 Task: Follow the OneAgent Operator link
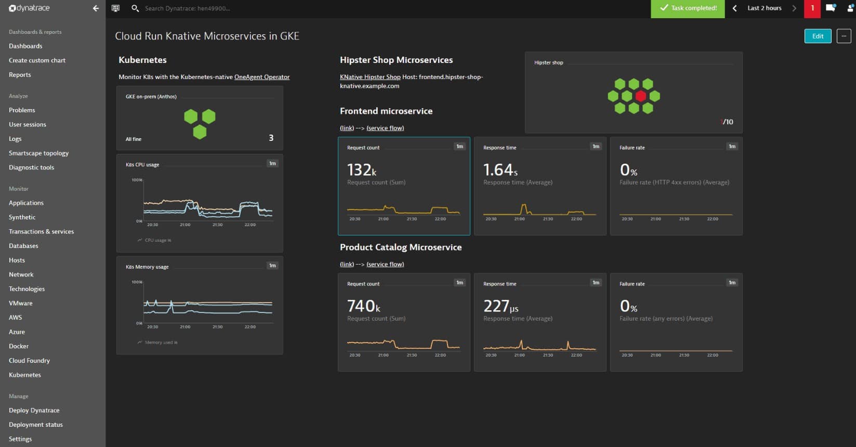[262, 77]
